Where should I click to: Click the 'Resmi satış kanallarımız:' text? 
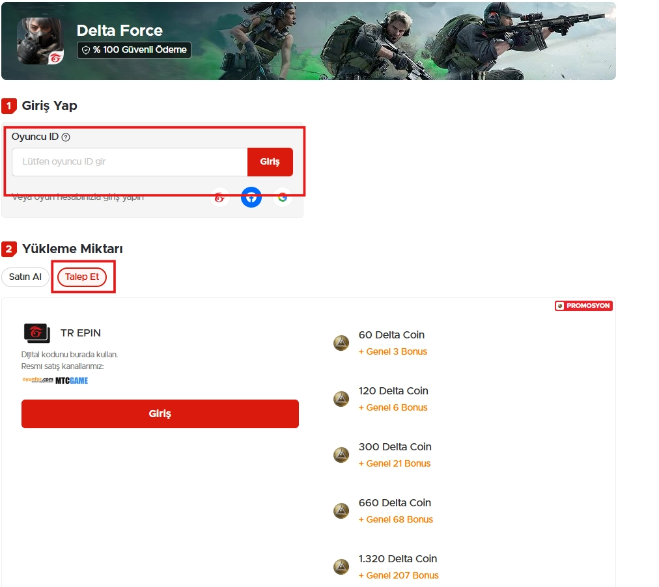[63, 366]
